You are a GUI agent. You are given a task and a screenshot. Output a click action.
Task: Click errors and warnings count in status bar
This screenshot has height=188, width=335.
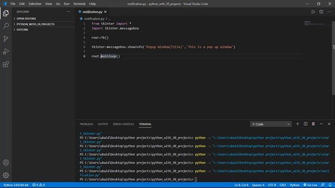click(x=39, y=185)
